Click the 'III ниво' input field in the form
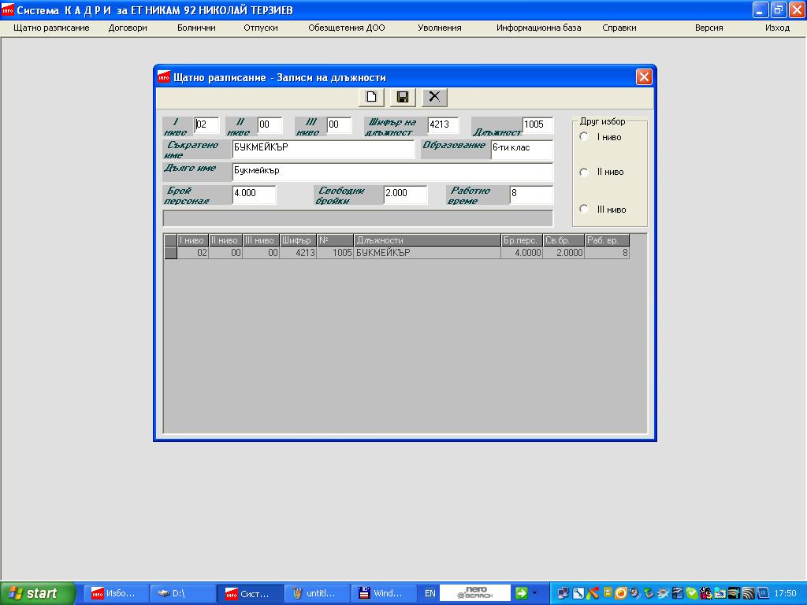807x605 pixels. coord(339,124)
